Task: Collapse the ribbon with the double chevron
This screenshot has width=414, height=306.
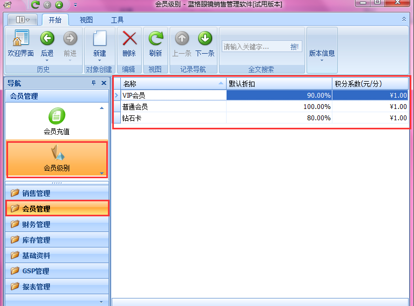Action: point(404,19)
